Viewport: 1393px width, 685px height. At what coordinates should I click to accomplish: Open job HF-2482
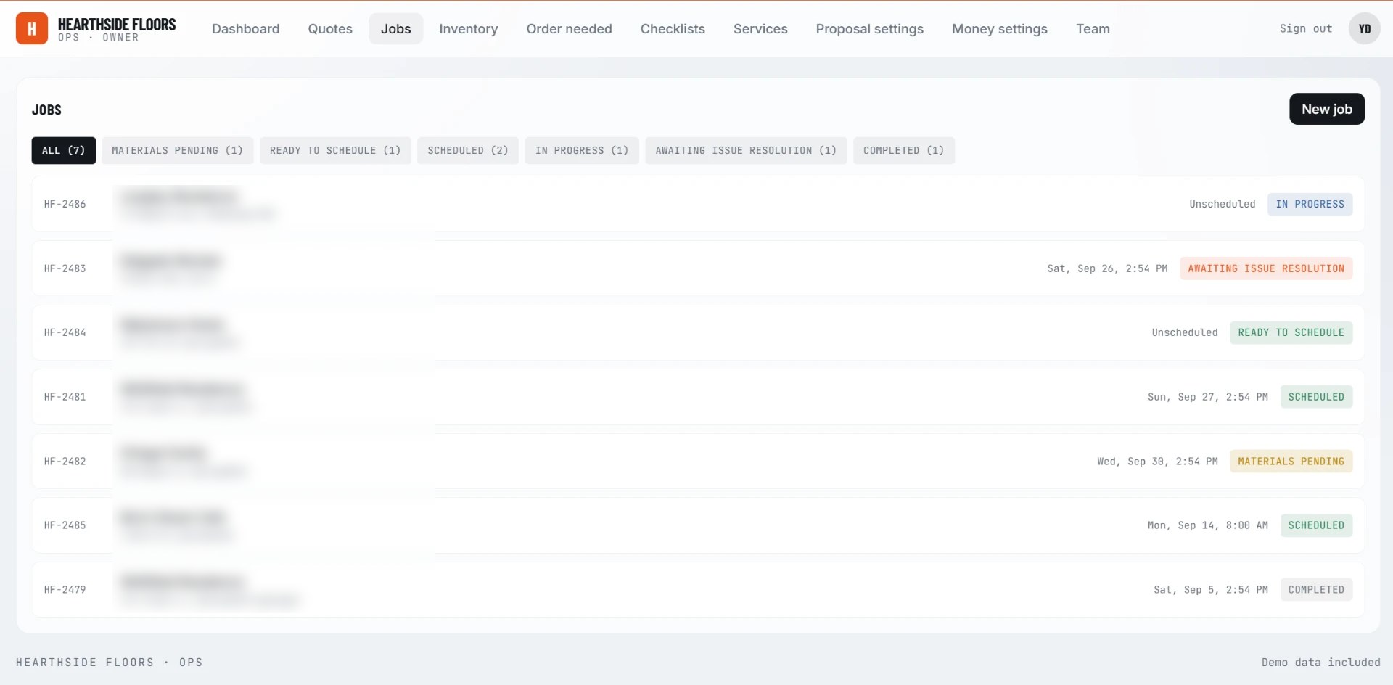(x=698, y=461)
